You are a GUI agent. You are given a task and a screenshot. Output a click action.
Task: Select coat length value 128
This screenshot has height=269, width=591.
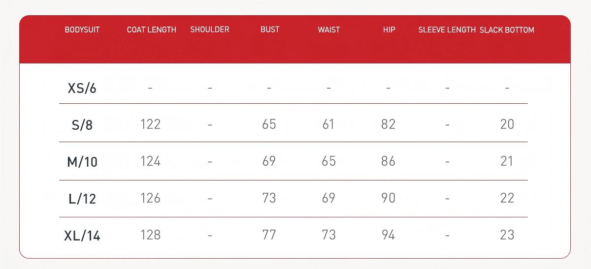tap(150, 235)
